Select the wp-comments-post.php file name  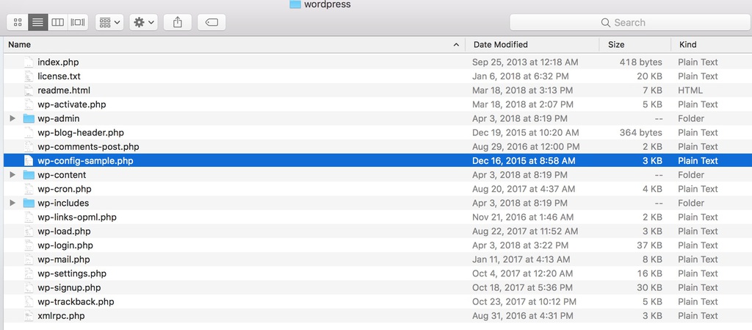(x=88, y=147)
